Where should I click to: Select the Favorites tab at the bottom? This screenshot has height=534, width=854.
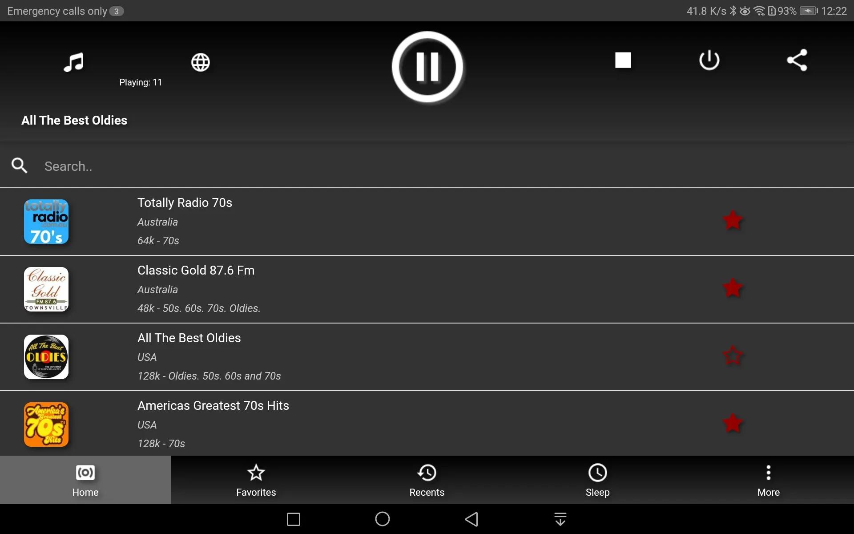tap(256, 480)
